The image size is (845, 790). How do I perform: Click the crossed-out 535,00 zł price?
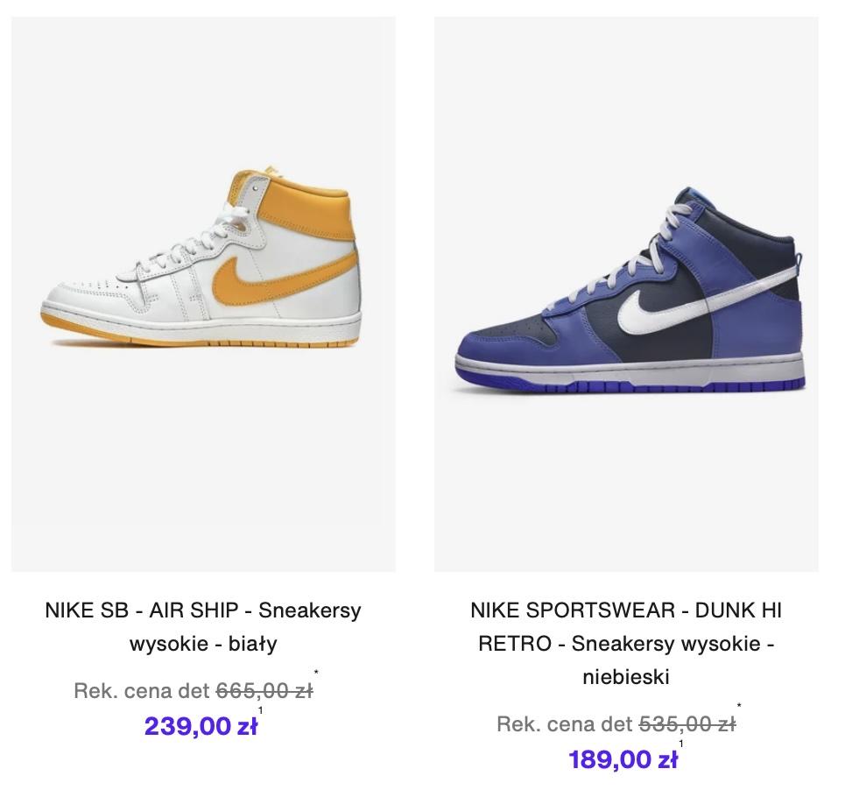(x=687, y=724)
